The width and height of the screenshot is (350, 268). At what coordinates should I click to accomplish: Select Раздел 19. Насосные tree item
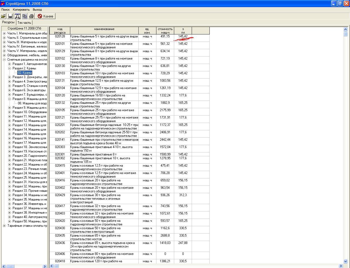click(x=30, y=151)
